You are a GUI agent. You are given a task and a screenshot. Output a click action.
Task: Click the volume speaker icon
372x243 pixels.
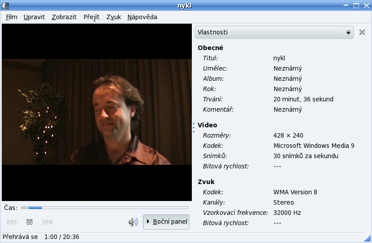click(x=133, y=222)
